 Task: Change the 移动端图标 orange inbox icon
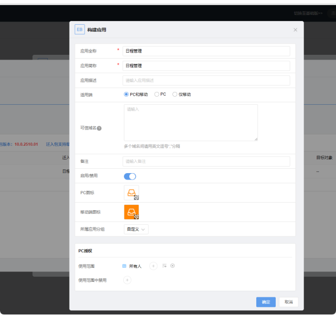click(x=131, y=212)
